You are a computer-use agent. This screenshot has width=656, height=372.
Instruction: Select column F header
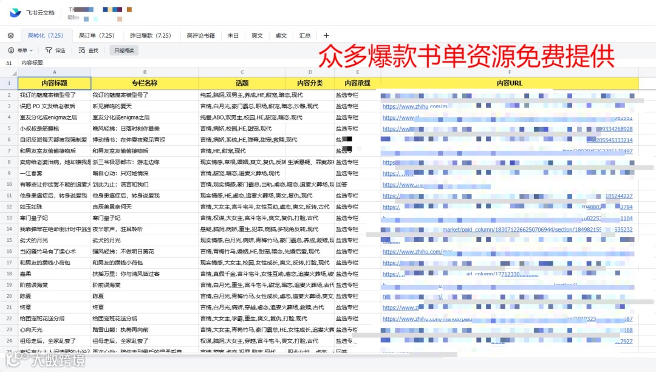click(x=510, y=72)
